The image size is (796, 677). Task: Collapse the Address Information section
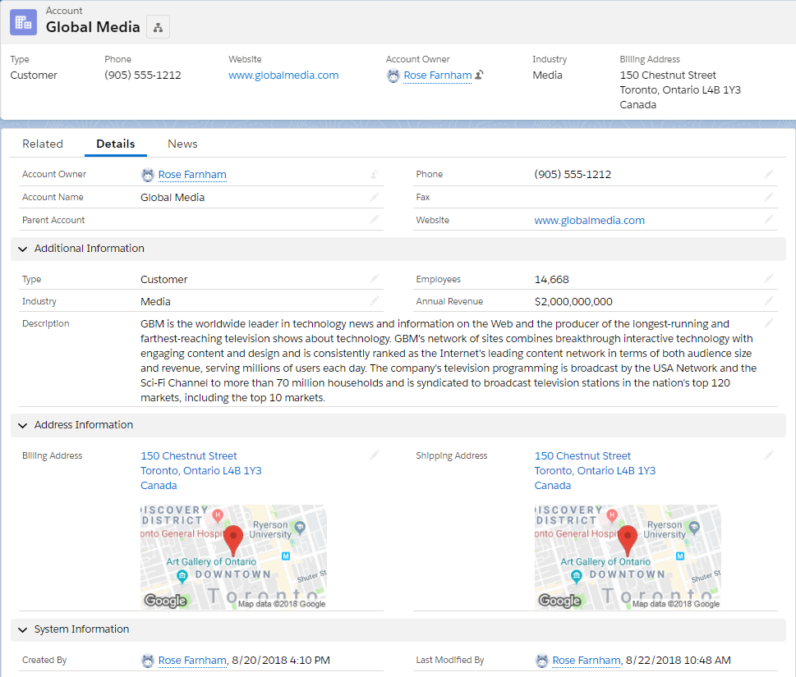click(22, 425)
